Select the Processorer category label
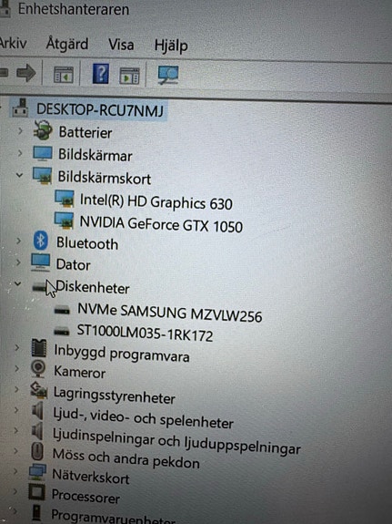This screenshot has width=392, height=524. point(85,496)
